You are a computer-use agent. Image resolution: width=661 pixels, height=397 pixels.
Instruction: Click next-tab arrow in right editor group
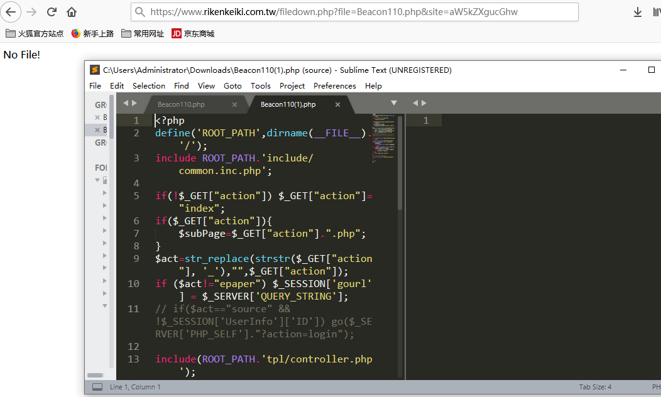pos(424,103)
